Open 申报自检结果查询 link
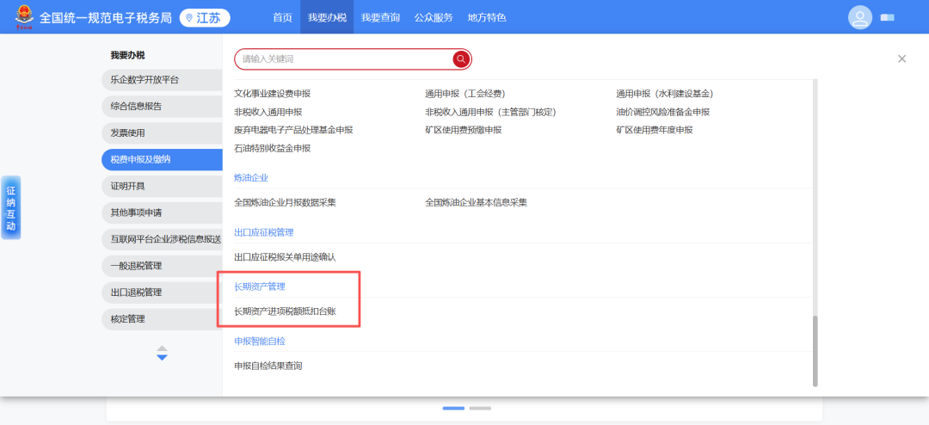Image resolution: width=929 pixels, height=425 pixels. 268,366
